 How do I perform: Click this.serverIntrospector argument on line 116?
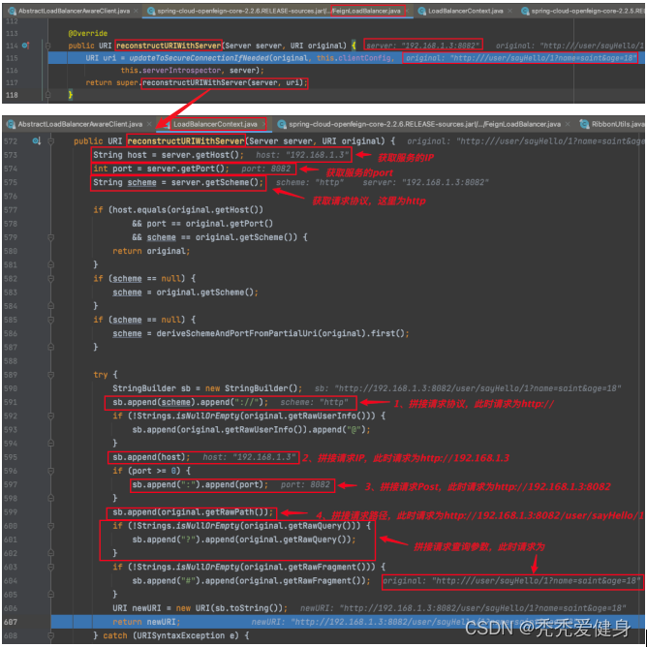[170, 70]
